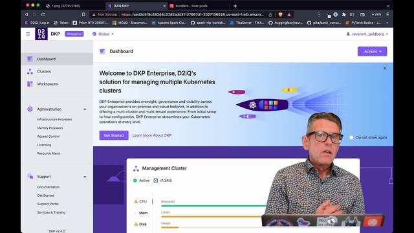
Task: Open the Global workspace selector dropdown
Action: point(103,34)
